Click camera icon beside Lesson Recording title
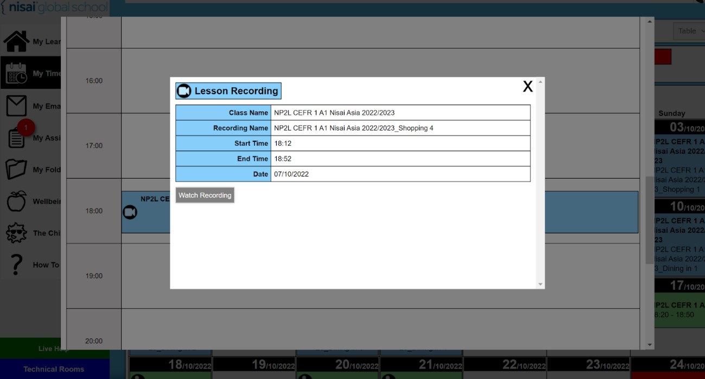 184,91
